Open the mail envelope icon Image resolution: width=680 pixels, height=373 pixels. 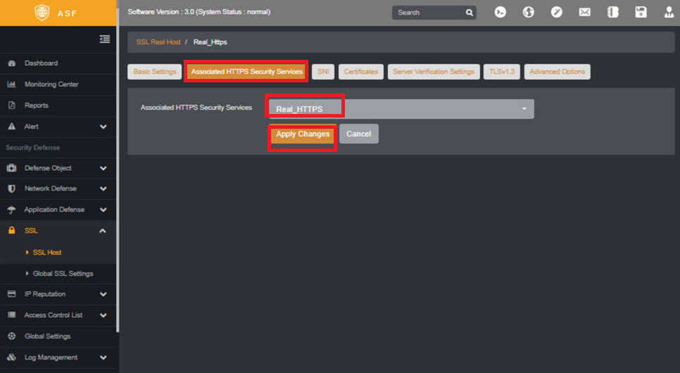point(584,12)
